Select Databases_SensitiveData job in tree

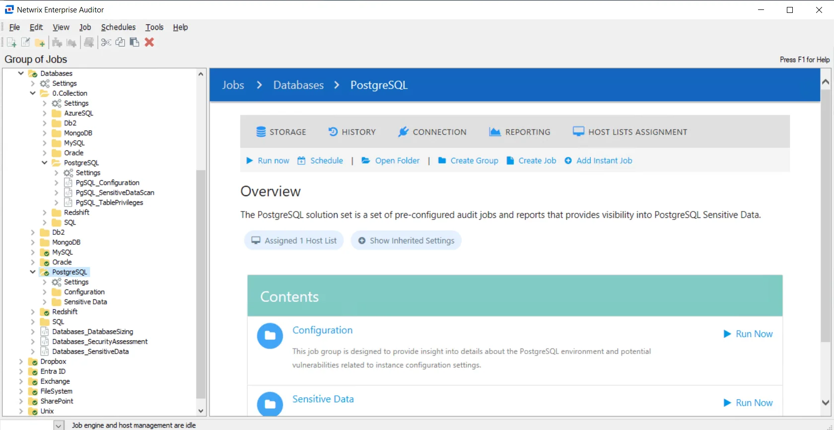point(90,352)
